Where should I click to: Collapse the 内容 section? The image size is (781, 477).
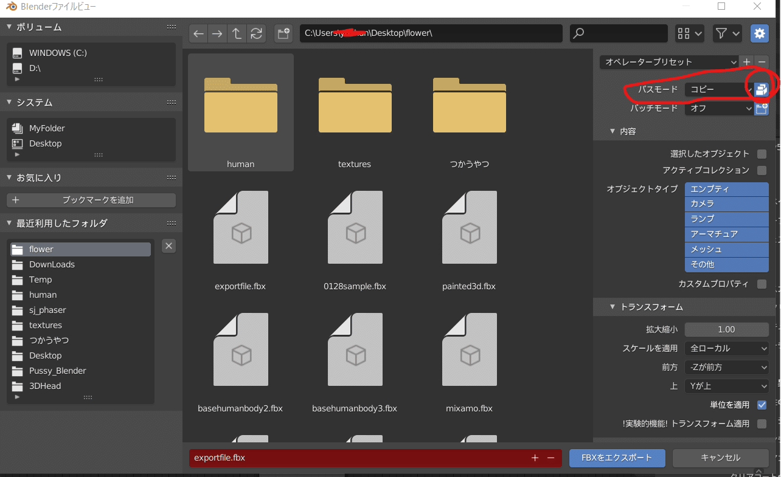pos(613,131)
